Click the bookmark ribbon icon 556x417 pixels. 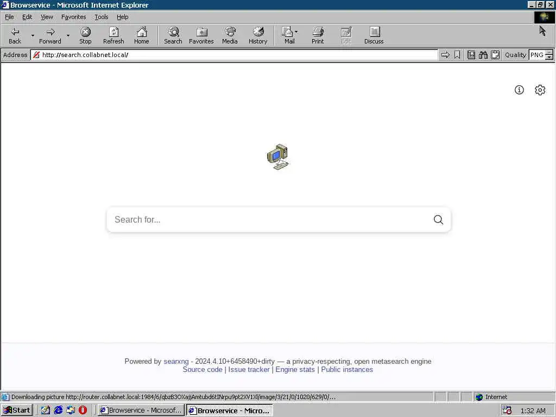(457, 55)
